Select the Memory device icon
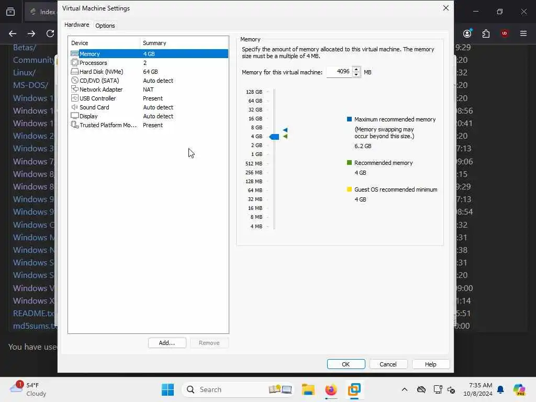 tap(74, 54)
